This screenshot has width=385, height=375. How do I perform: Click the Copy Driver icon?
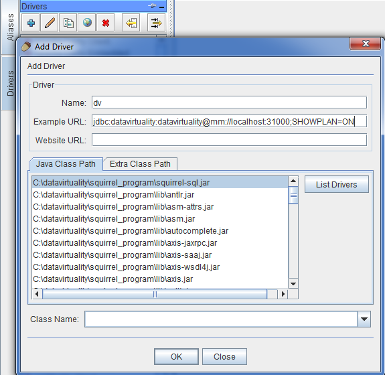tap(68, 23)
